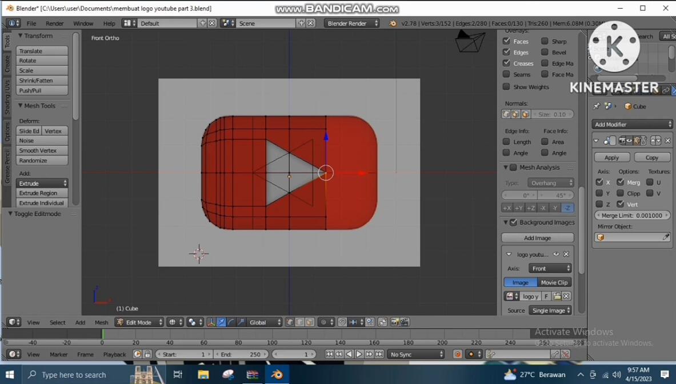Open the No Sync dropdown in the timeline
The width and height of the screenshot is (676, 384).
415,354
